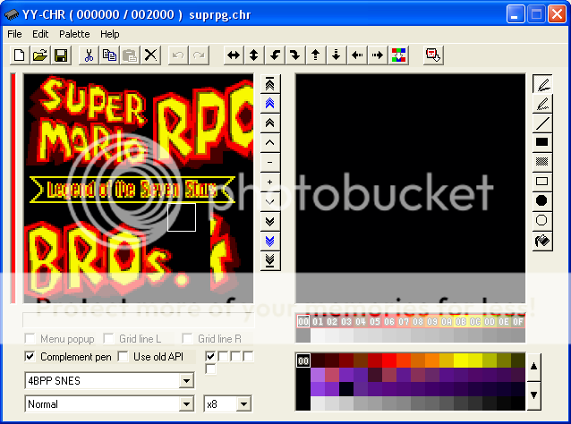Toggle the Grid line L checkbox

(x=108, y=339)
